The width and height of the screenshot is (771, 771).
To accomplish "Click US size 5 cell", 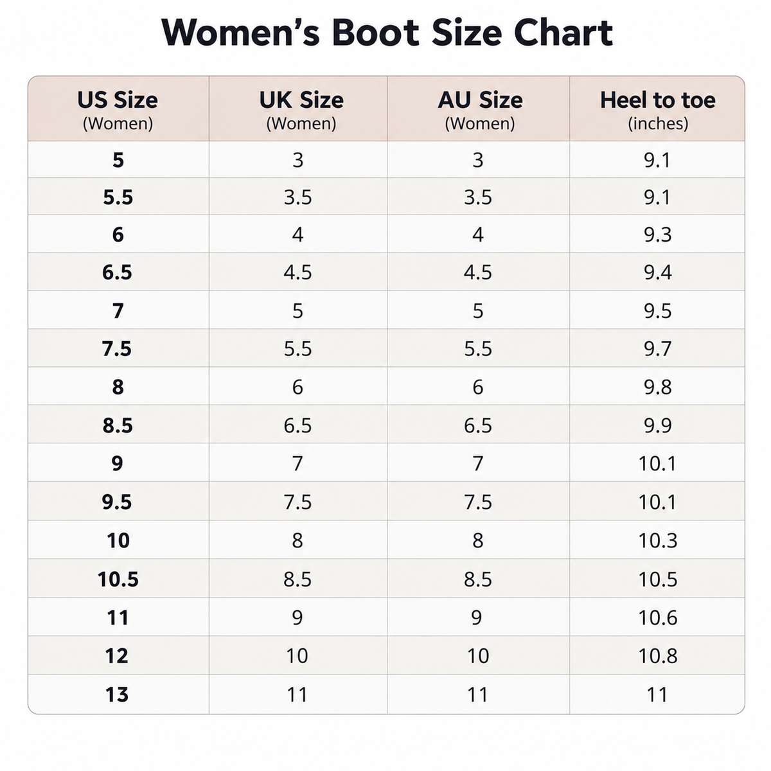I will tap(118, 159).
